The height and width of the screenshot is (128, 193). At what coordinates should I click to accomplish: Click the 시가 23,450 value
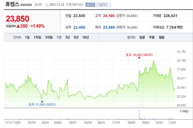79,27
